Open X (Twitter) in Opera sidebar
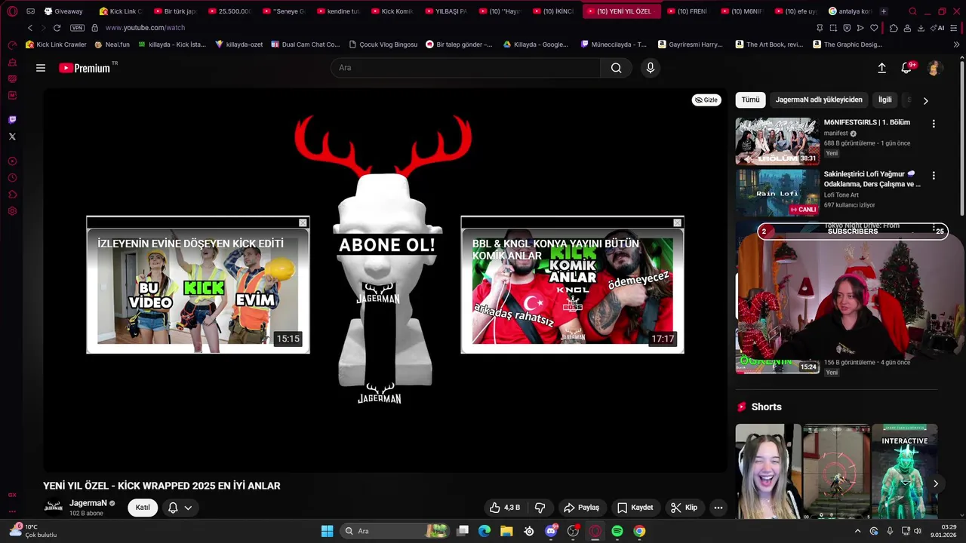 coord(12,137)
